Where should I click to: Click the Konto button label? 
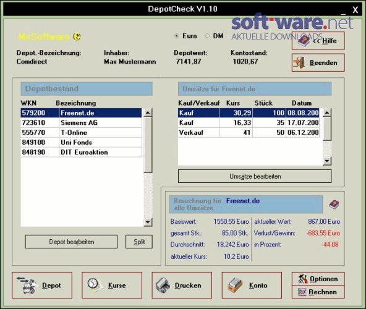coord(258,285)
